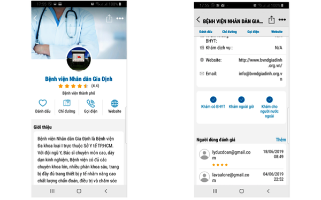
Task: Open three-dot menu on hospital banner
Action: coord(120,18)
